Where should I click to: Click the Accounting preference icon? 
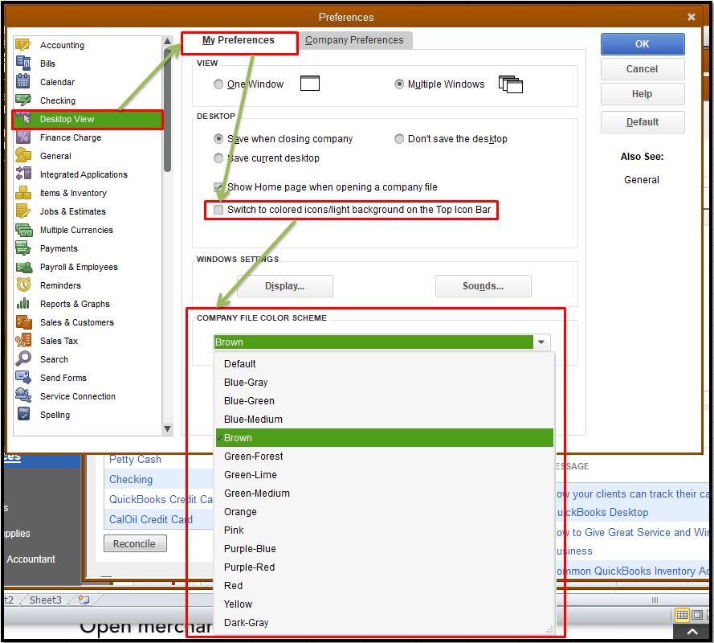tap(23, 45)
